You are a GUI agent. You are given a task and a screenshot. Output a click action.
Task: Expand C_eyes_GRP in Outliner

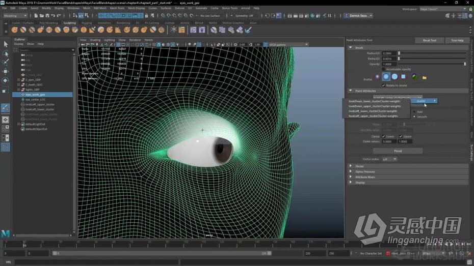coord(18,80)
